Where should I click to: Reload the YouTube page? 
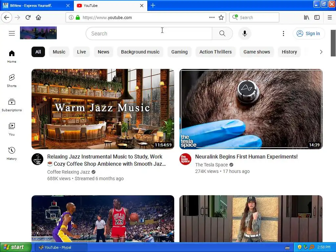28,17
